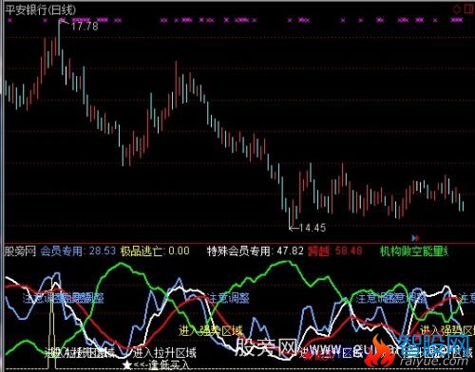The height and width of the screenshot is (372, 475).
Task: Click the 17.78 high price label
Action: [x=85, y=26]
